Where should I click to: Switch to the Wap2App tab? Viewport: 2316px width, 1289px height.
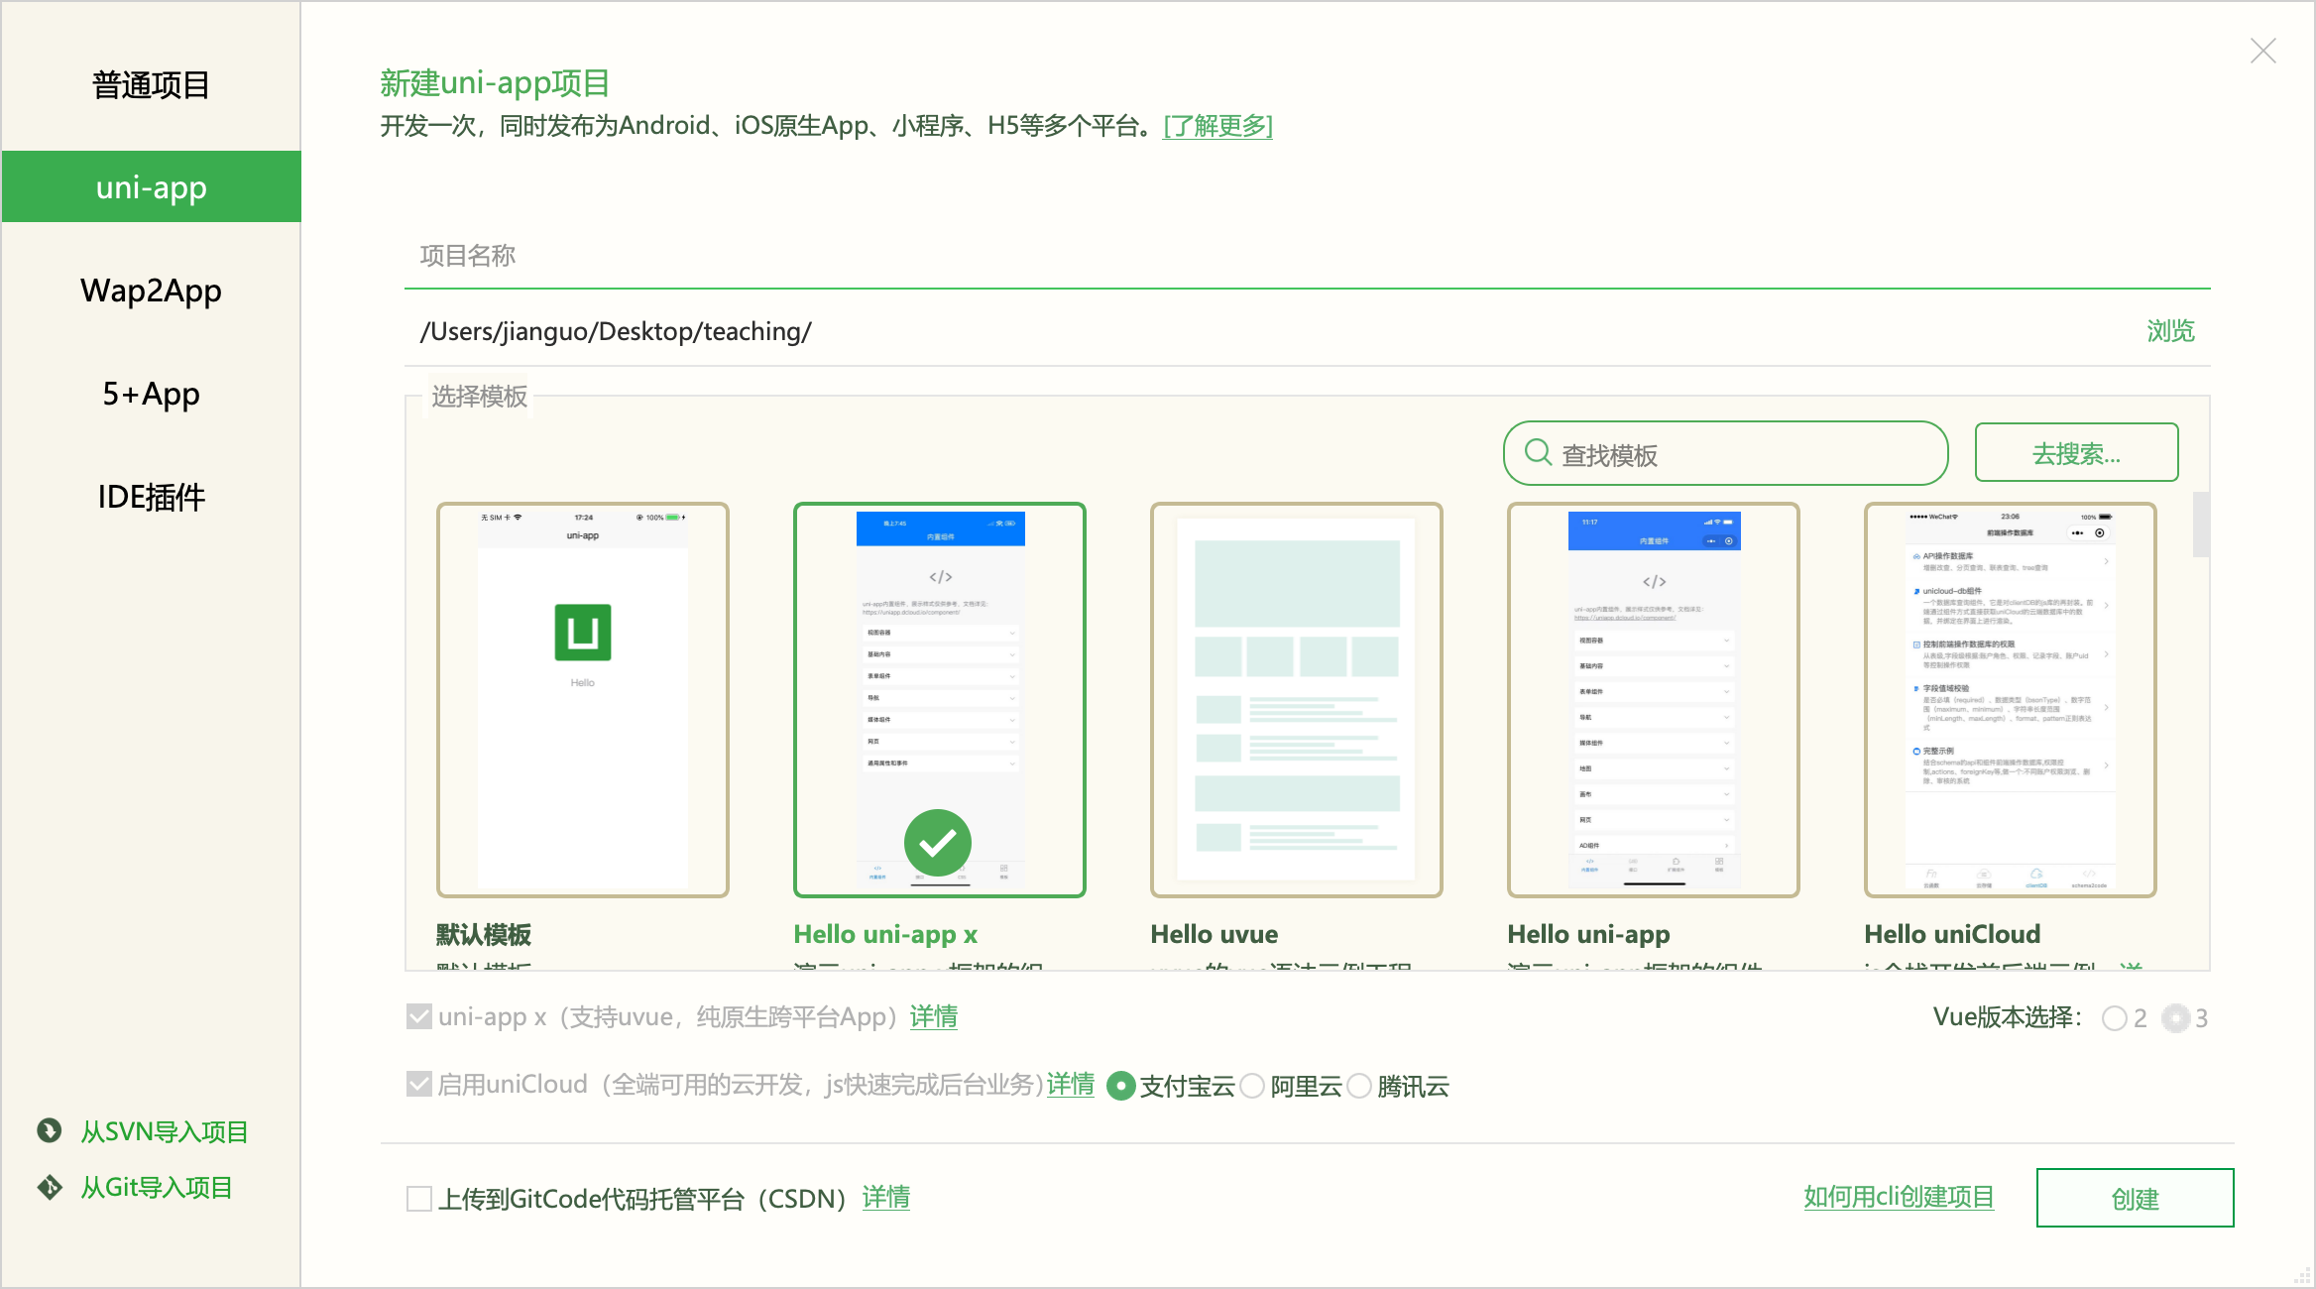[x=151, y=291]
